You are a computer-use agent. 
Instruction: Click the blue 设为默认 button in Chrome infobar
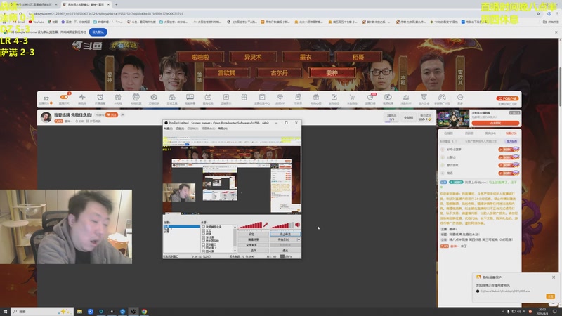98,32
